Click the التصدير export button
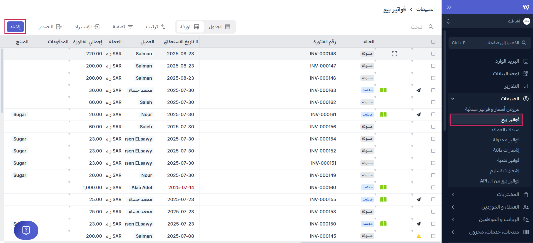This screenshot has width=533, height=243. click(50, 27)
